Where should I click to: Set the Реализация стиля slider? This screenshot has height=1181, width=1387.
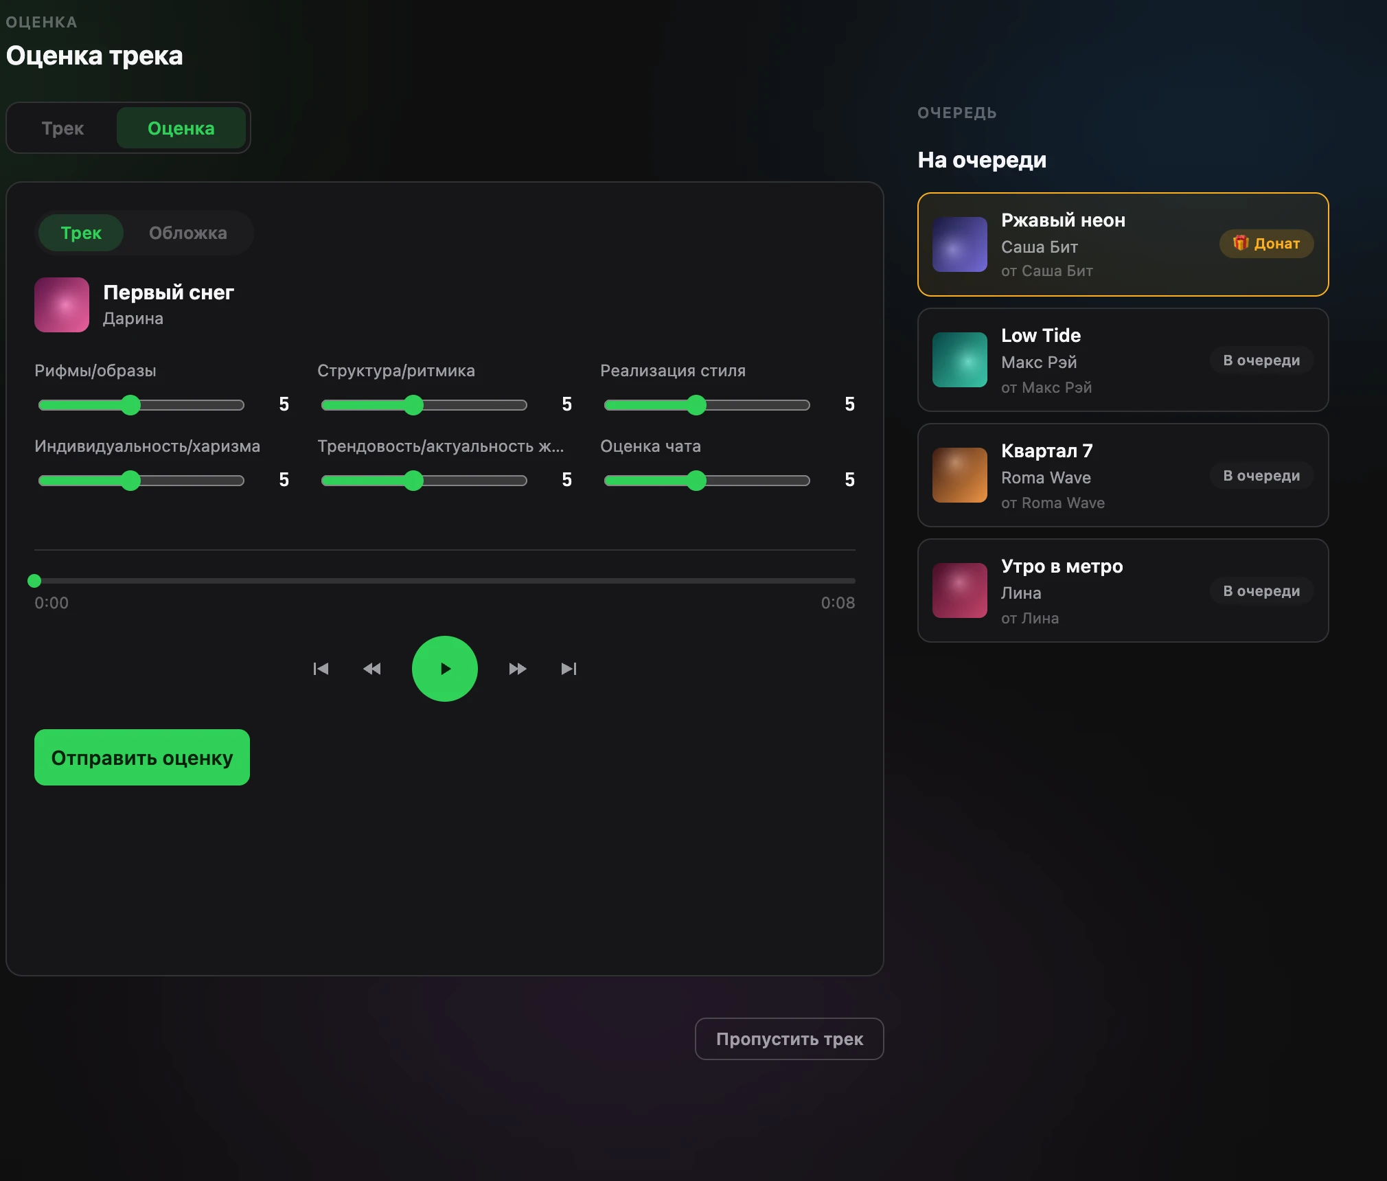pos(707,405)
